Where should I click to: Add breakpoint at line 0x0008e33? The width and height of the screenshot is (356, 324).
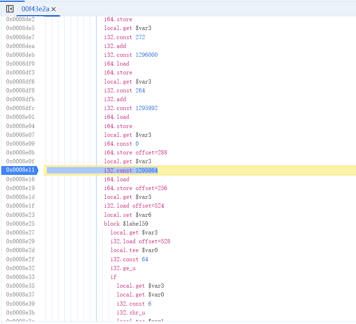[x=20, y=277]
